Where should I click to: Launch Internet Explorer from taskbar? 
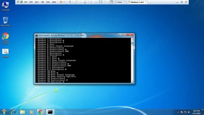[x=13, y=112]
